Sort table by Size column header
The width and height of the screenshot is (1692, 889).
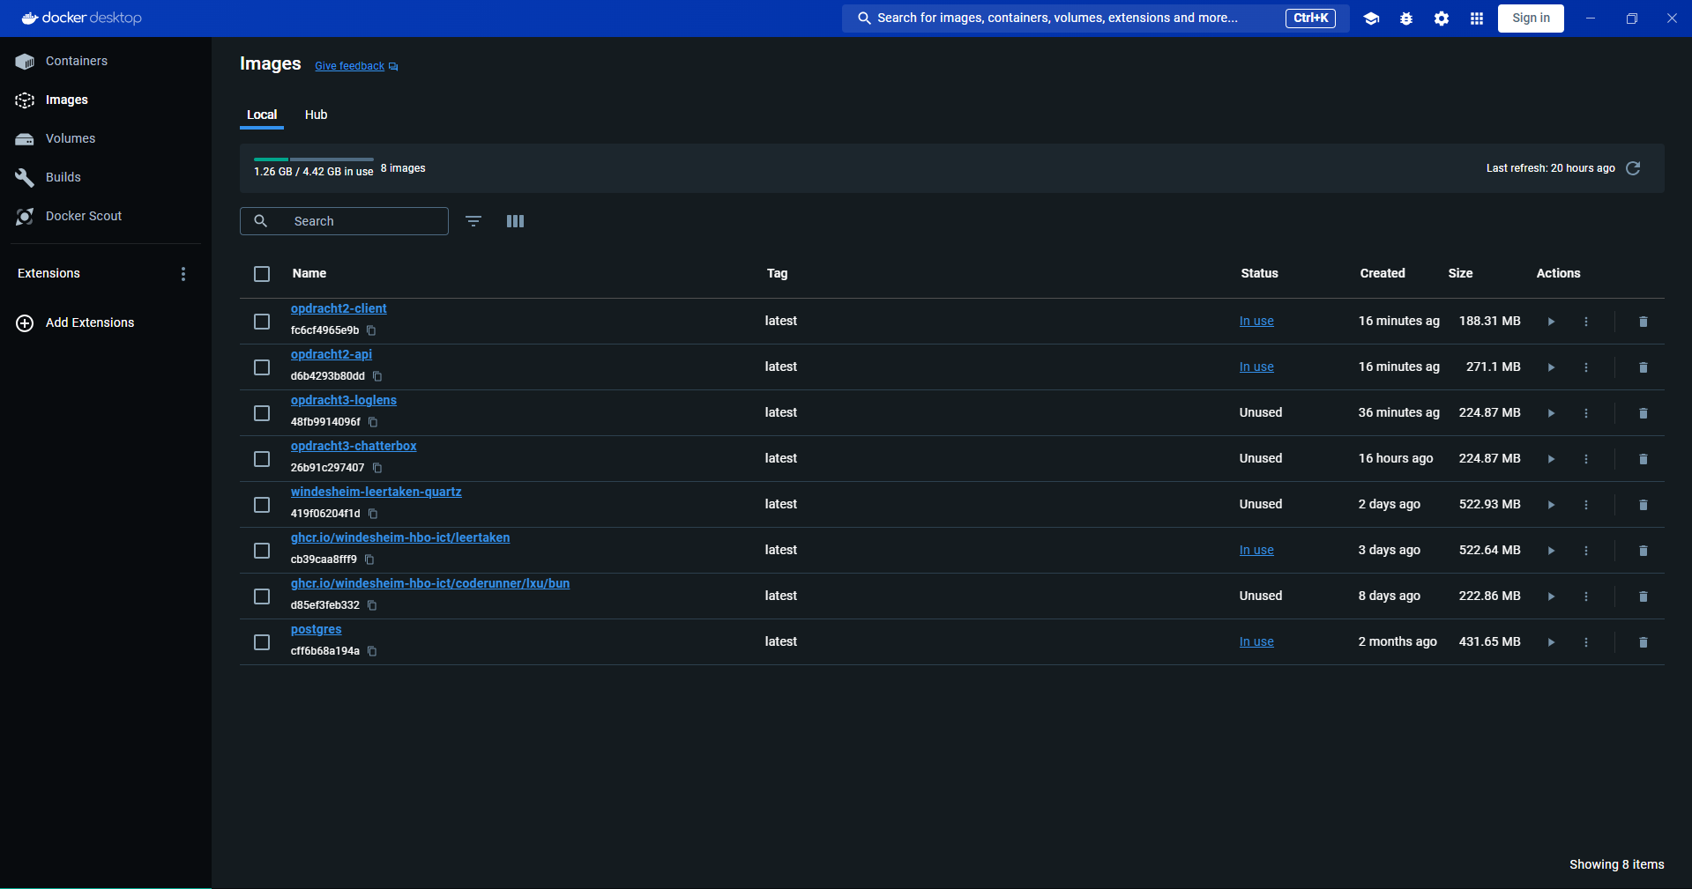click(x=1460, y=273)
